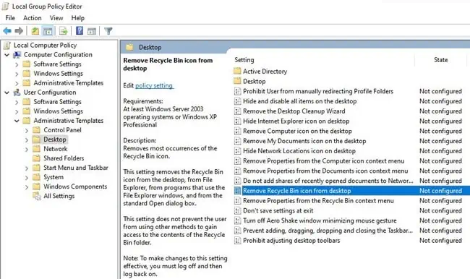Viewport: 470px width, 279px height.
Task: Click policy icon beside Remove Computer icon on desktop
Action: click(237, 131)
